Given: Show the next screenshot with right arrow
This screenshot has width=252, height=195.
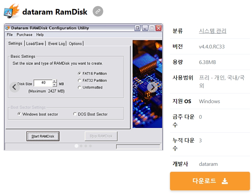Looking at the screenshot, I should (x=152, y=87).
